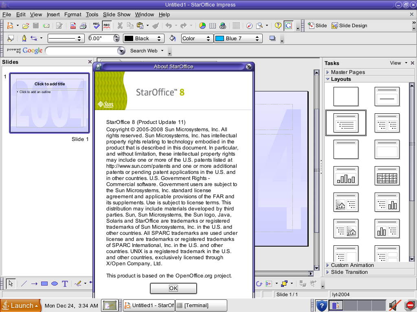This screenshot has width=417, height=312.
Task: Click the Format Paintbrush icon
Action: pyautogui.click(x=156, y=26)
